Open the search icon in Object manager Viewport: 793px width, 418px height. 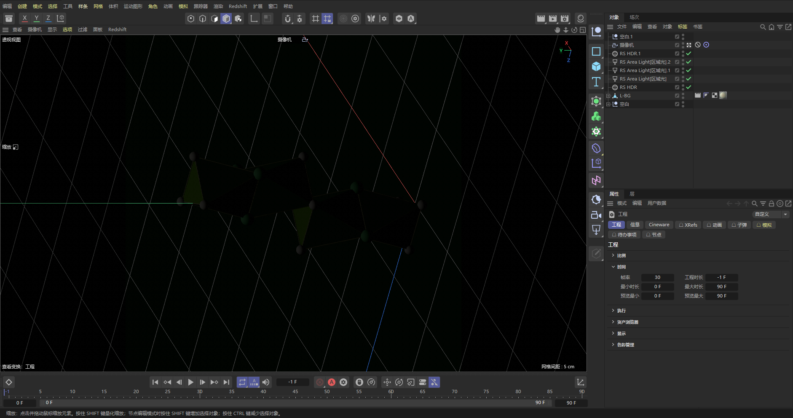tap(763, 27)
